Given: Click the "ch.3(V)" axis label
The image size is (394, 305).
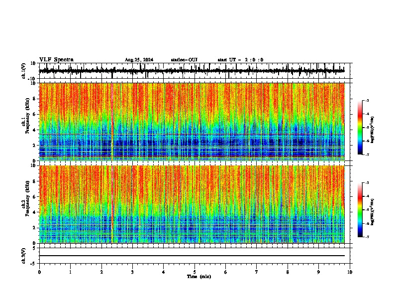Looking at the screenshot, I should pyautogui.click(x=24, y=256).
